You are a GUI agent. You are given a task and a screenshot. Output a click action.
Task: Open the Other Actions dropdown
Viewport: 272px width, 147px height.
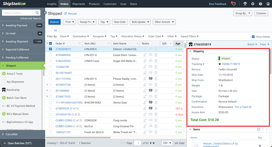[x=164, y=22]
